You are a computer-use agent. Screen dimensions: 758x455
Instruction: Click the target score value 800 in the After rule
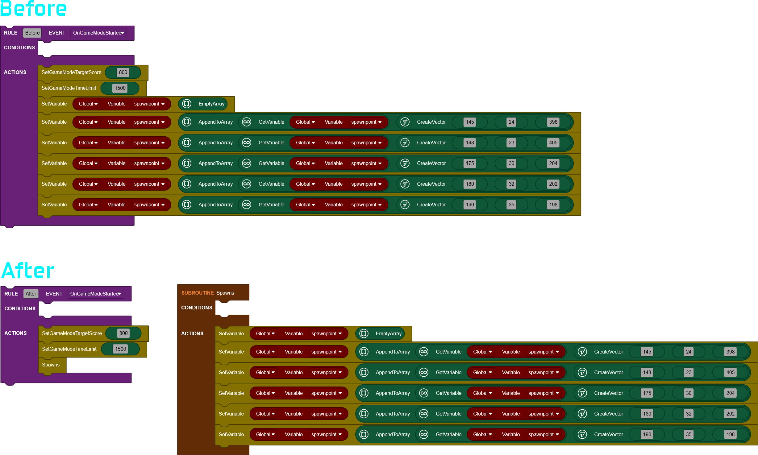pyautogui.click(x=123, y=333)
